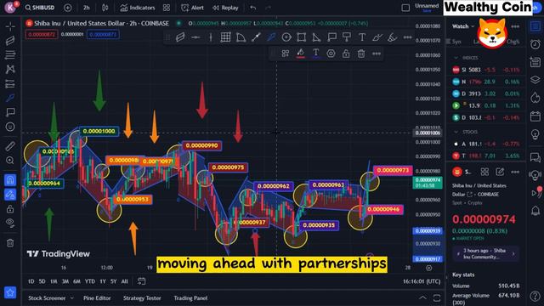Select the ruler measure tool
The image size is (544, 306).
pos(10,146)
